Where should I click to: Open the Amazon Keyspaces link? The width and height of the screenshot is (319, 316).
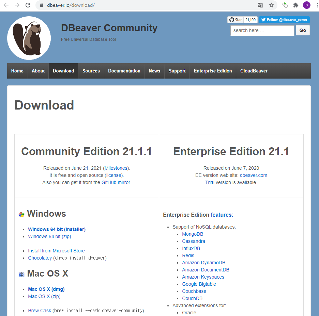coord(203,277)
